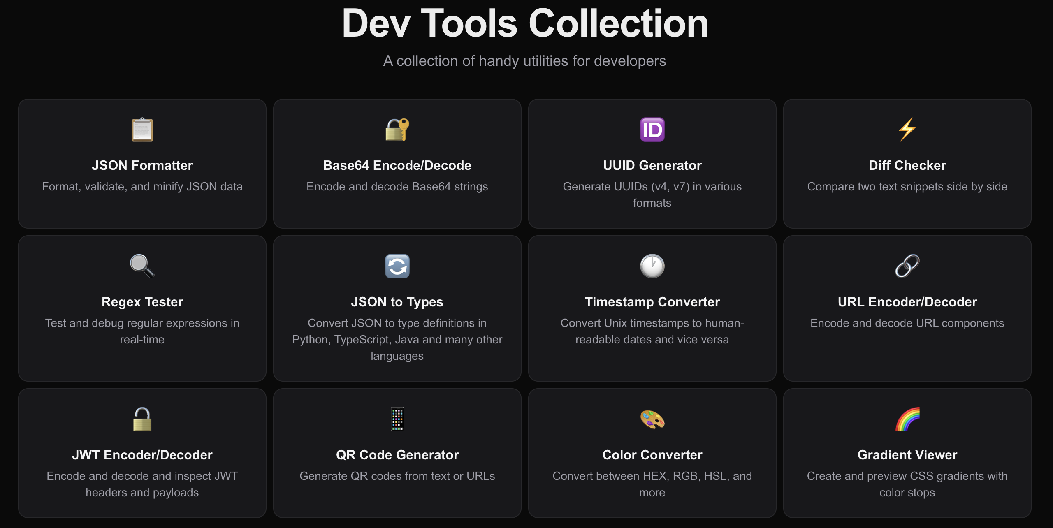Image resolution: width=1053 pixels, height=528 pixels.
Task: Open the Base64 Encode/Decode title link
Action: pyautogui.click(x=397, y=165)
